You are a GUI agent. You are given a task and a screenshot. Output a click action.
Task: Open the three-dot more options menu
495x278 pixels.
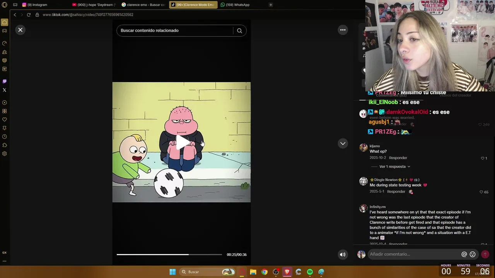point(343,30)
